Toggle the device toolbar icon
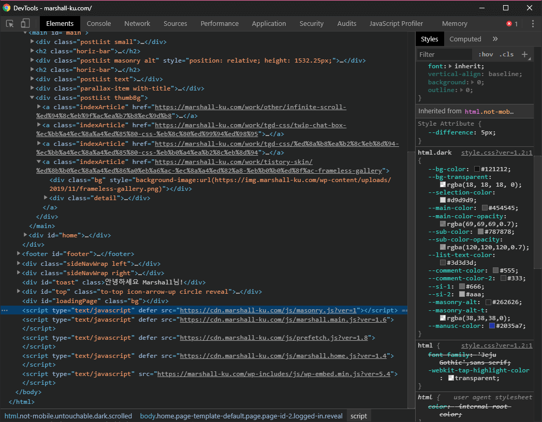Image resolution: width=542 pixels, height=422 pixels. tap(25, 24)
